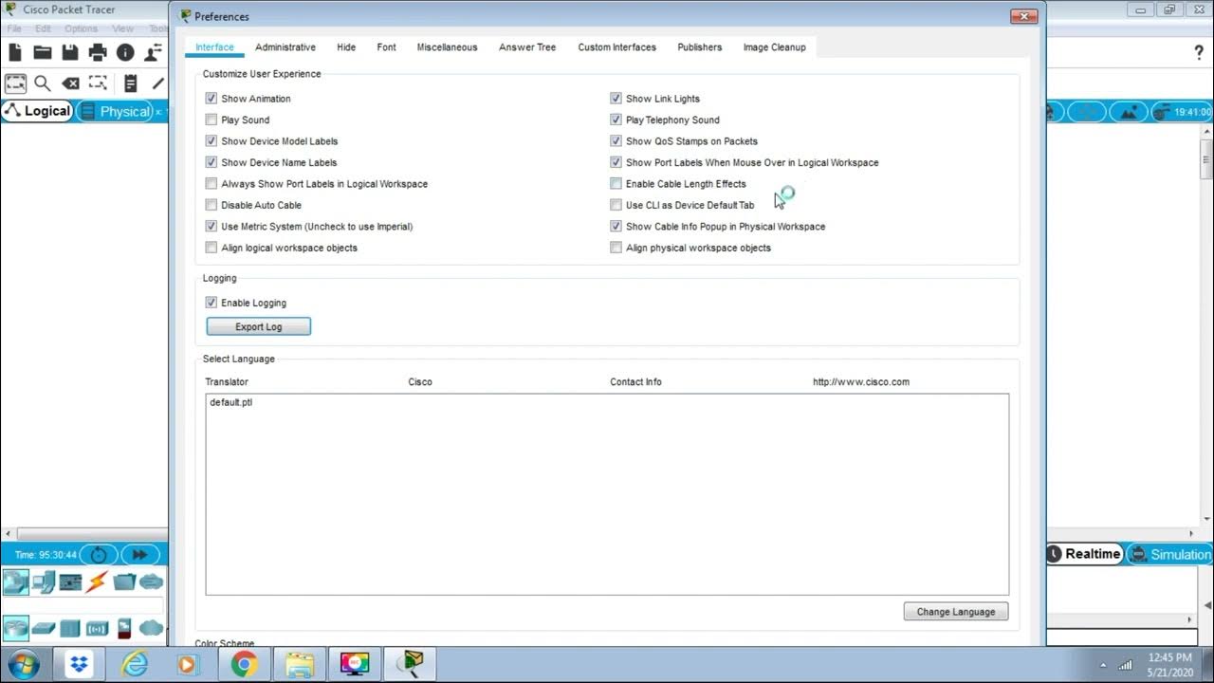Toggle Show Cable Info Popup in Physical Workspace
This screenshot has height=683, width=1214.
[x=616, y=227]
